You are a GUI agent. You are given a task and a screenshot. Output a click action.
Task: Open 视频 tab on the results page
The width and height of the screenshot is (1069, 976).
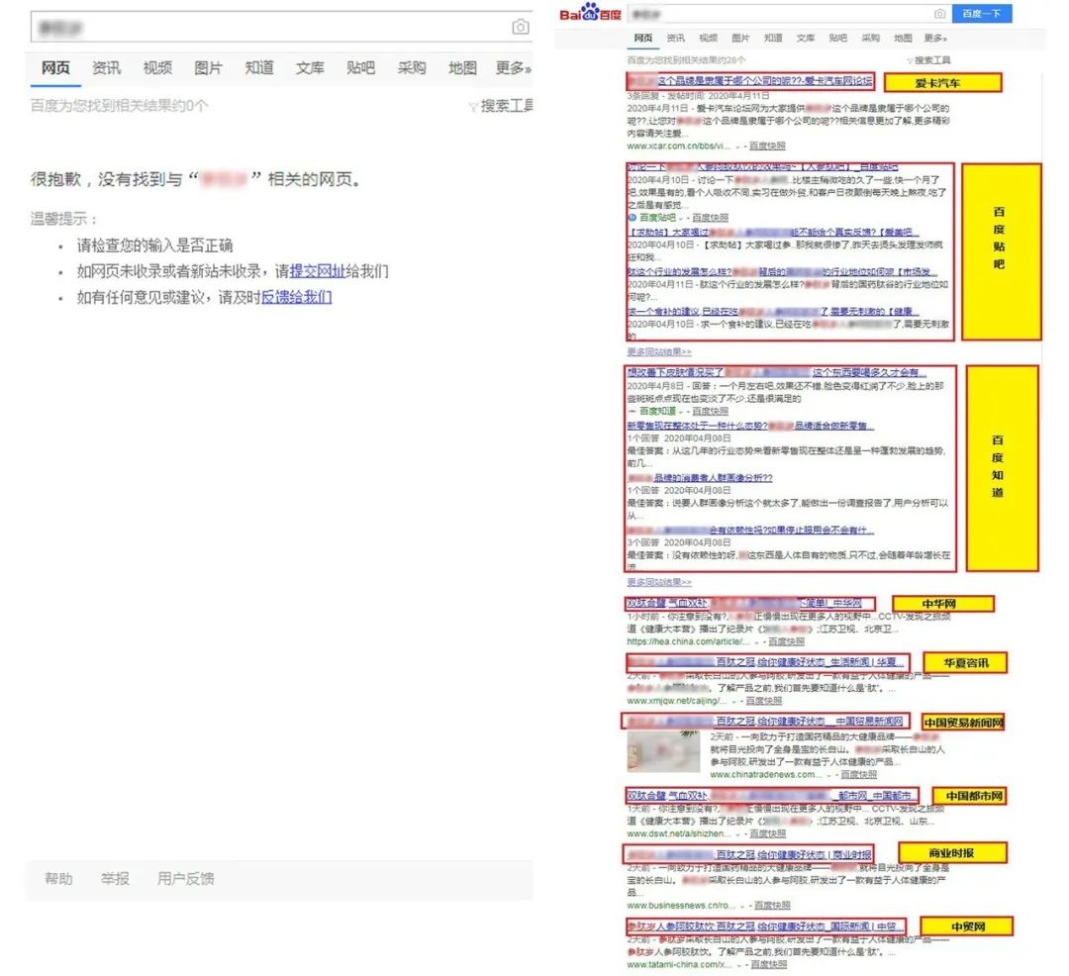pyautogui.click(x=709, y=39)
